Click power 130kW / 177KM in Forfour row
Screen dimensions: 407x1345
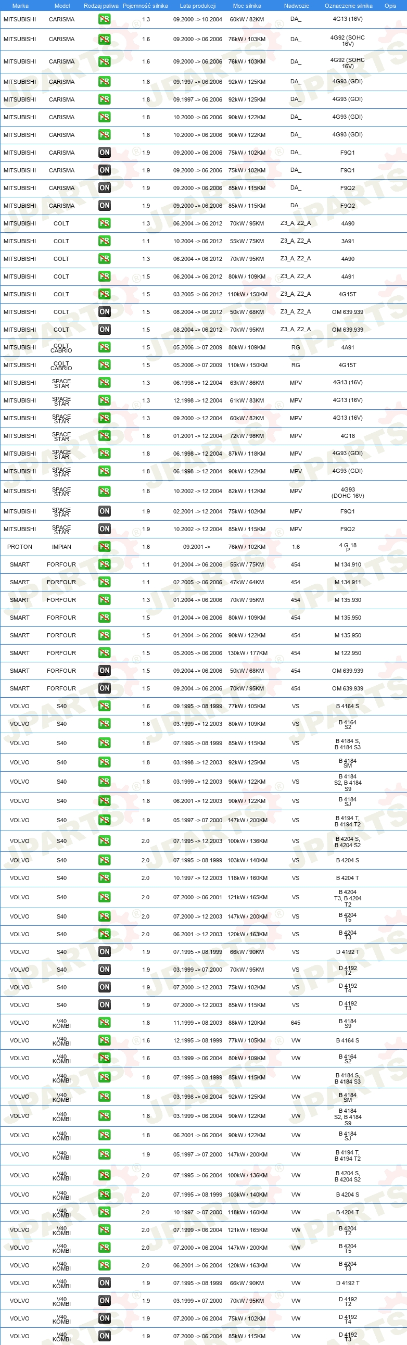247,653
